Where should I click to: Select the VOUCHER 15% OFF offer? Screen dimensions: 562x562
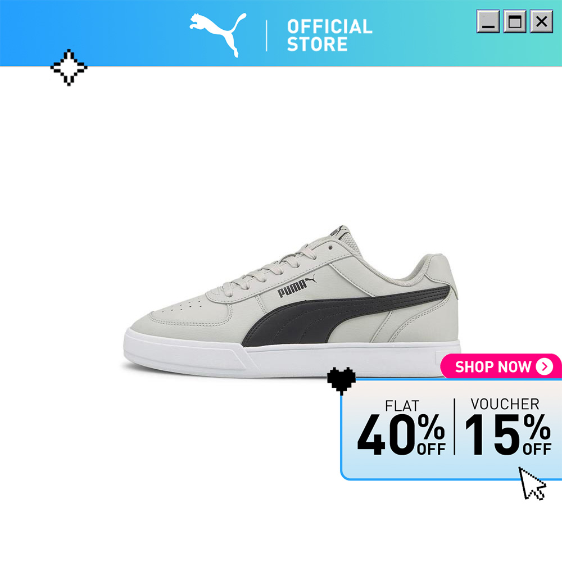[508, 427]
